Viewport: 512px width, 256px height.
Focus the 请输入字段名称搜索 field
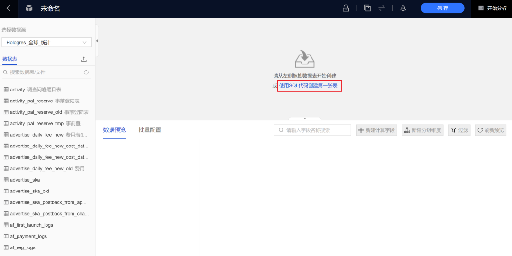pyautogui.click(x=312, y=130)
